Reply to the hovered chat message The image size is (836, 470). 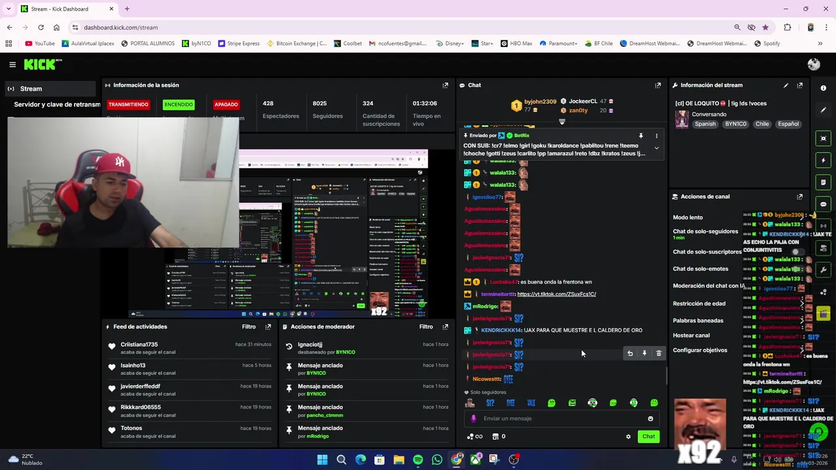tap(630, 353)
